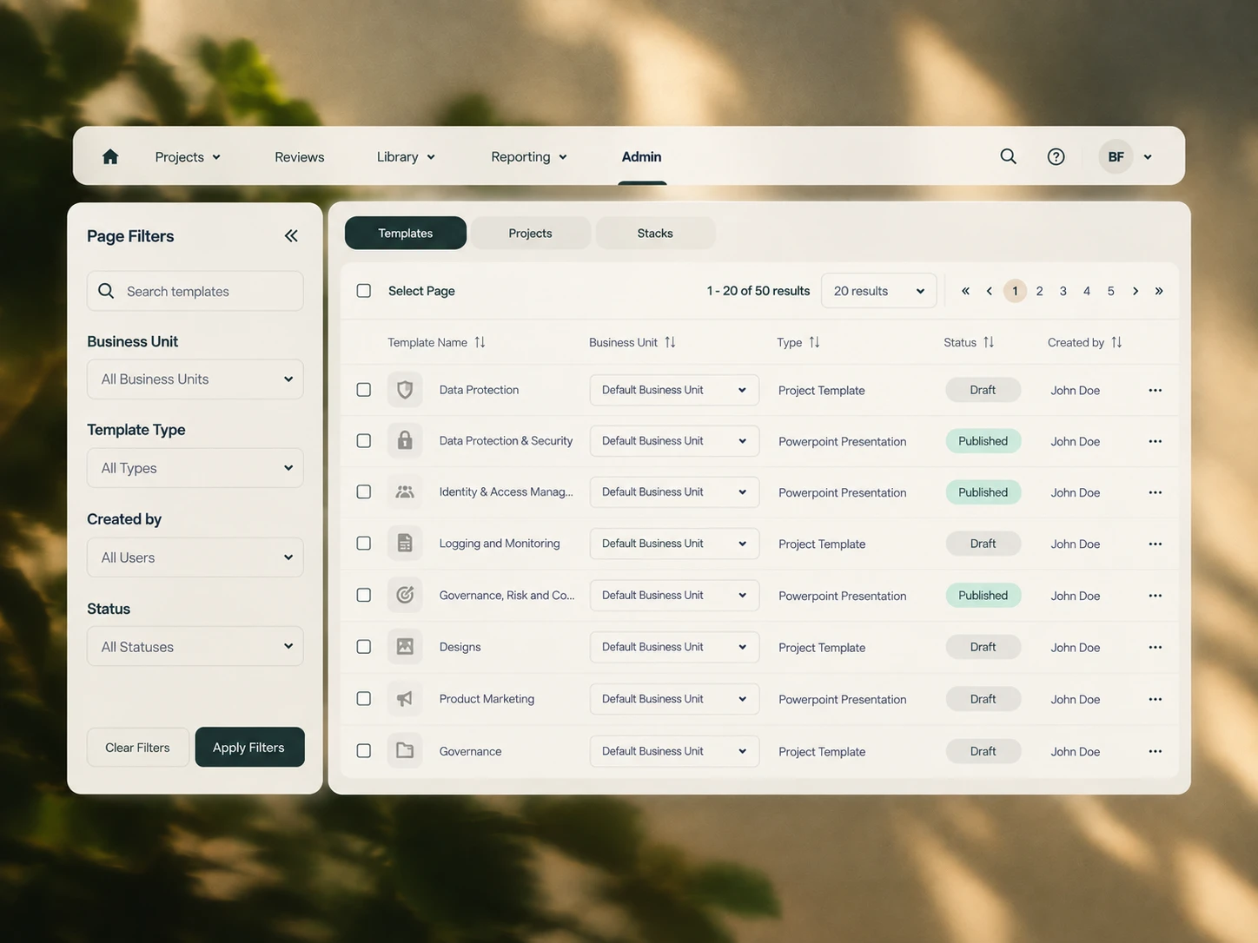Tick the Select Page checkbox
The width and height of the screenshot is (1258, 943).
click(364, 291)
